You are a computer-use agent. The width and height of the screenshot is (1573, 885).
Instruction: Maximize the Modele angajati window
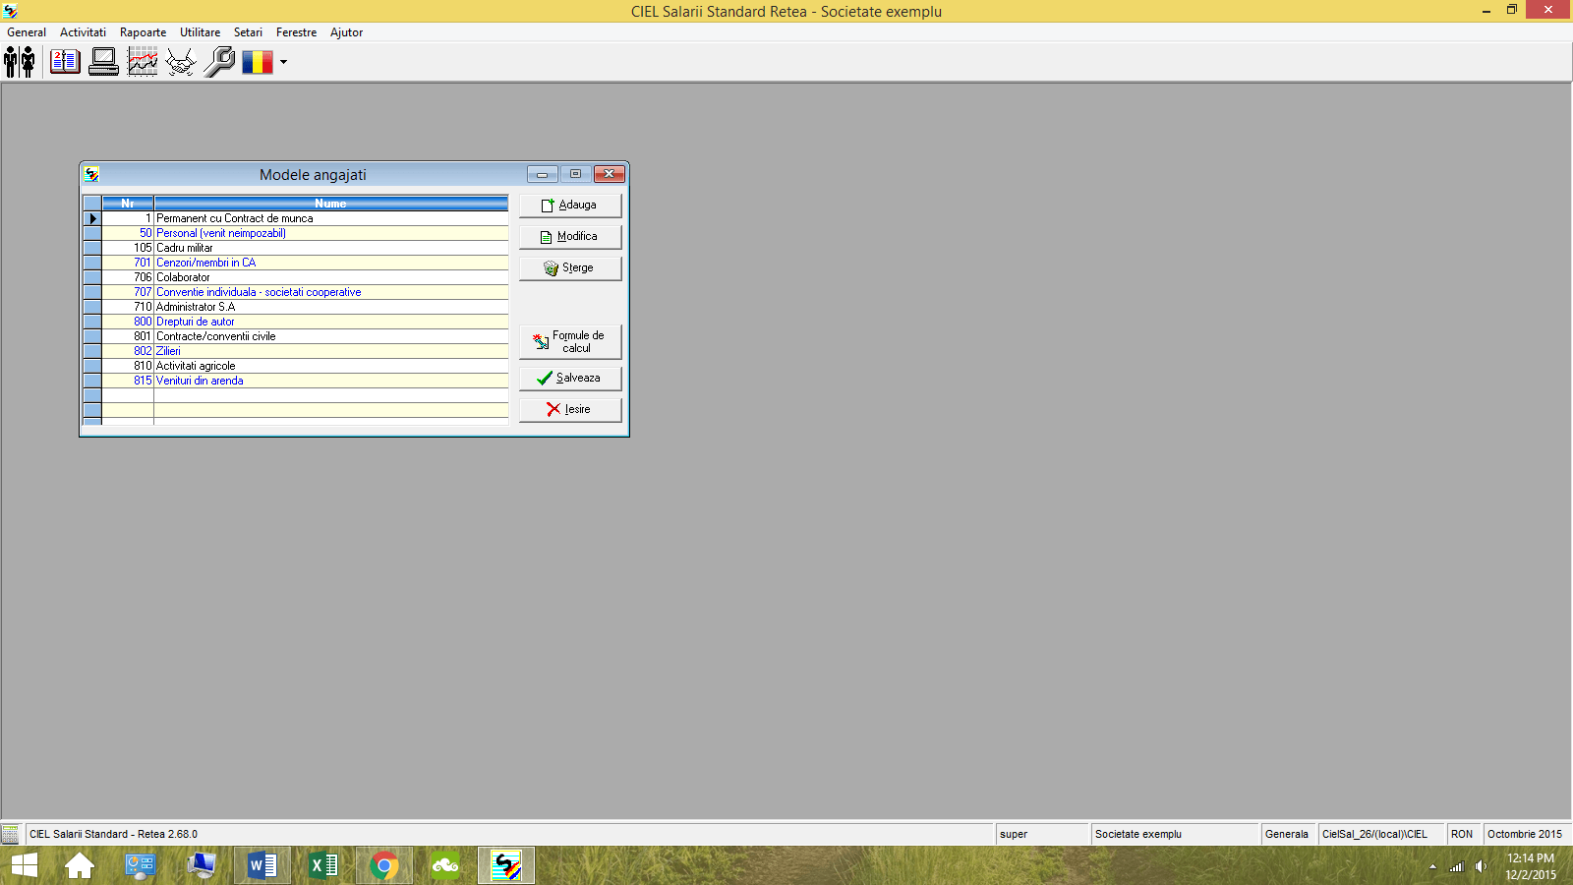point(575,174)
